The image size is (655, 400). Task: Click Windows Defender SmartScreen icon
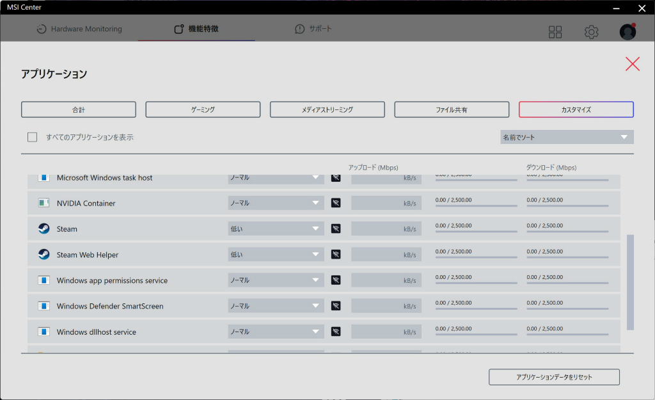(x=44, y=305)
